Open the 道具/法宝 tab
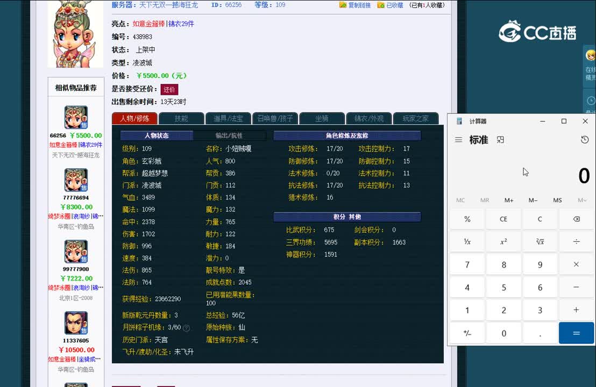The image size is (596, 387). (x=228, y=118)
